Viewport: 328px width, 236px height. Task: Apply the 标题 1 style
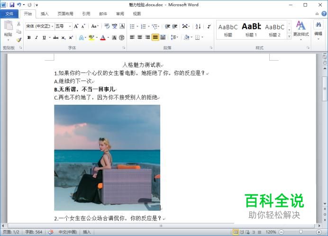click(x=251, y=29)
